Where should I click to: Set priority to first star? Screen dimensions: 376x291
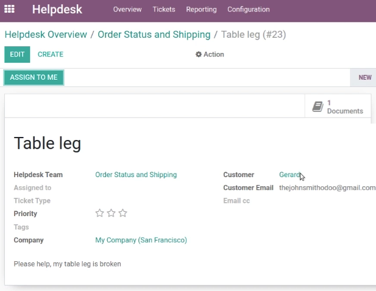(x=99, y=213)
